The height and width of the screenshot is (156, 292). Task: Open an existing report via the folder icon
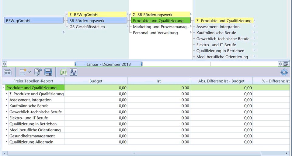click(x=38, y=72)
